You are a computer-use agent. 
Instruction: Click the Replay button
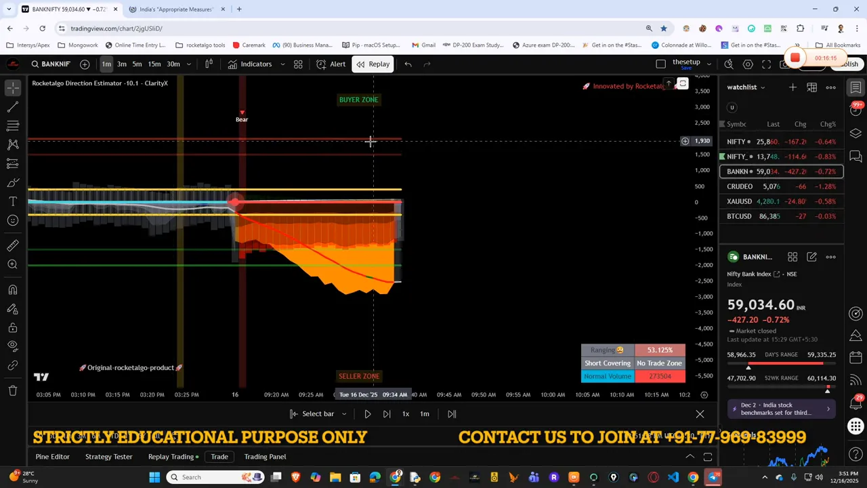[x=373, y=64]
